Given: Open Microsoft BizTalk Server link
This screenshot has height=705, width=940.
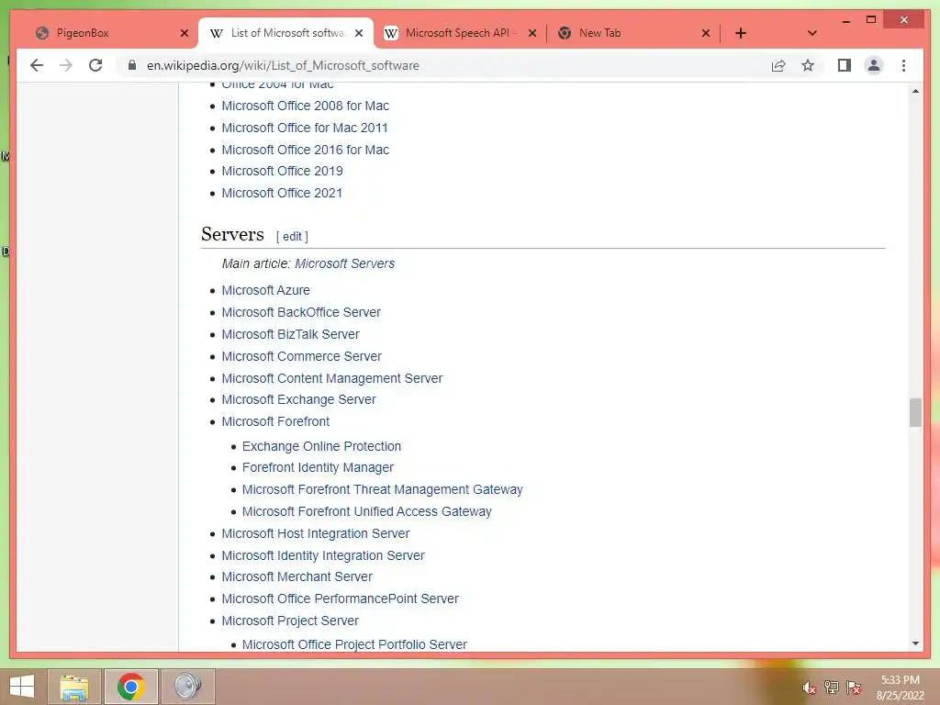Looking at the screenshot, I should pos(290,334).
